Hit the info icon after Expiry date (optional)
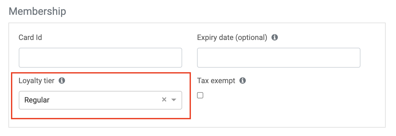 (275, 37)
